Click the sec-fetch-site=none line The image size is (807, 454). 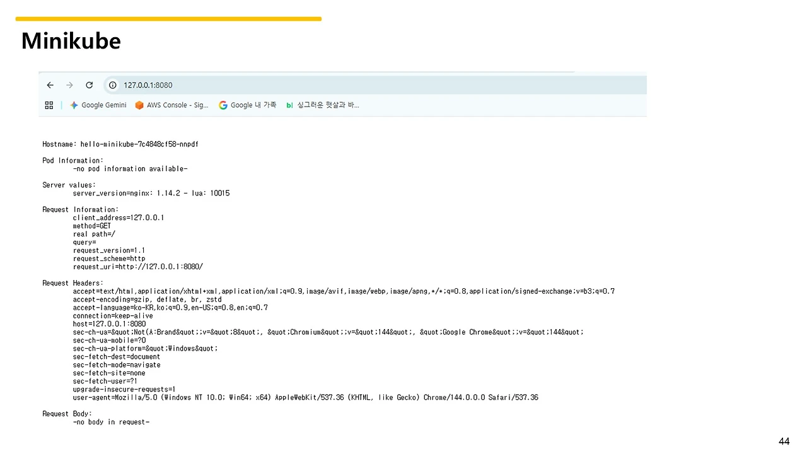[x=109, y=374]
